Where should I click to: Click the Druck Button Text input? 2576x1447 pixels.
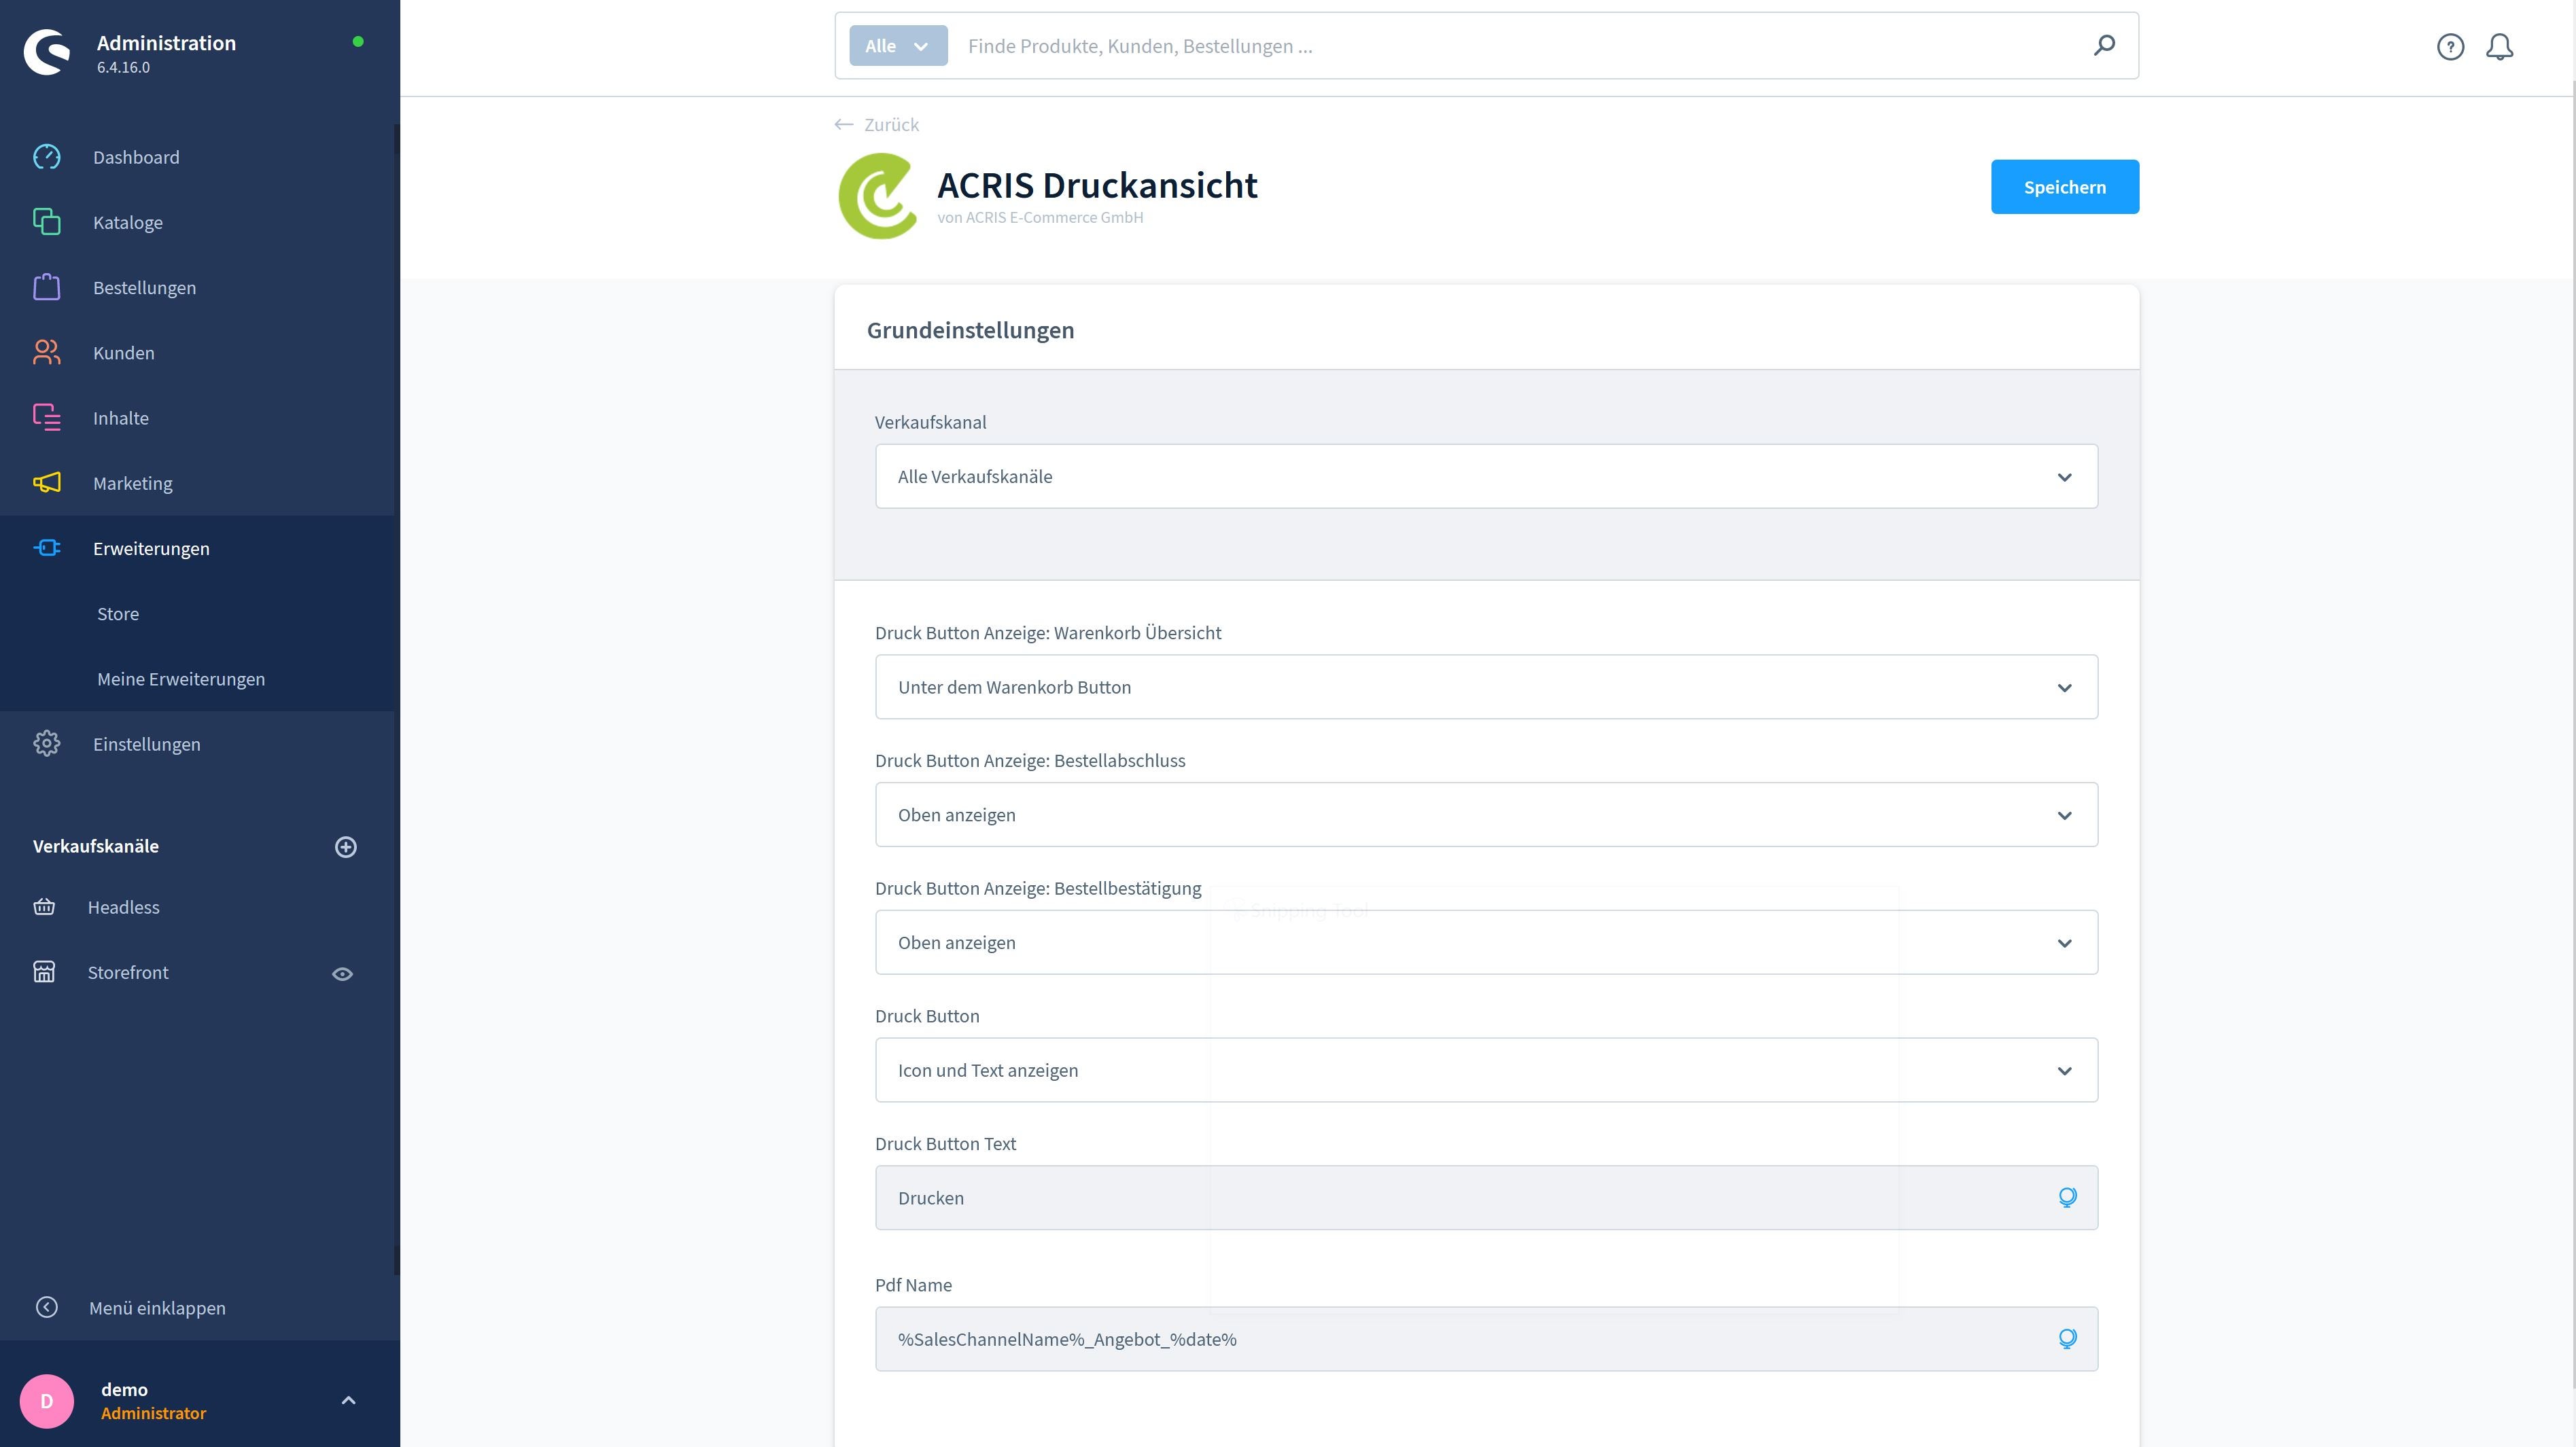pos(1486,1197)
